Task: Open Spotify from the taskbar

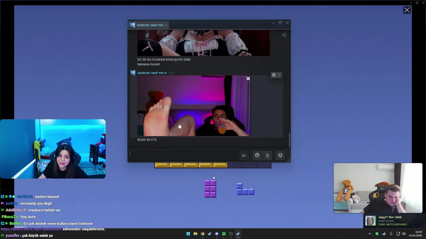Action: point(224,234)
